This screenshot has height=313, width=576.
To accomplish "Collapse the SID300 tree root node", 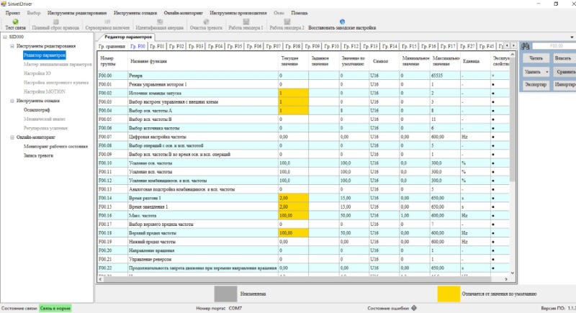I will pos(5,37).
